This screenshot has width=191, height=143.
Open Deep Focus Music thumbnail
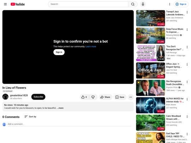coord(151,36)
